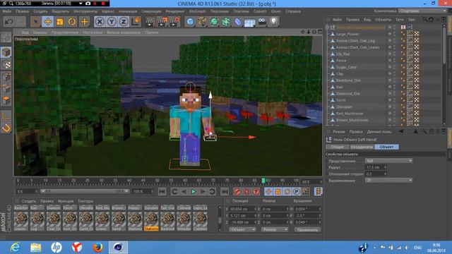Click the record active objects red button
Image resolution: width=452 pixels, height=254 pixels.
[x=237, y=191]
